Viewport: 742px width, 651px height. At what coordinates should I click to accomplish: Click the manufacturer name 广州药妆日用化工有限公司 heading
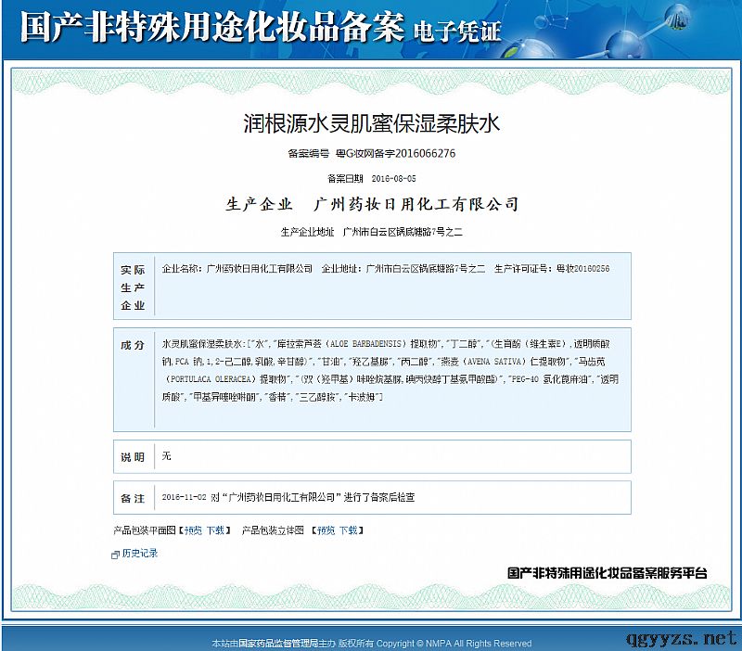click(416, 204)
